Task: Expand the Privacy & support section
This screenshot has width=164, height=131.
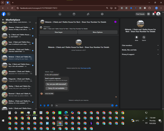Action: click(140, 54)
